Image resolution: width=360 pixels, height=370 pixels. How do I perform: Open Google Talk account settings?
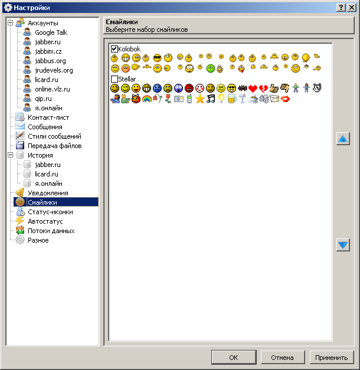pos(51,32)
